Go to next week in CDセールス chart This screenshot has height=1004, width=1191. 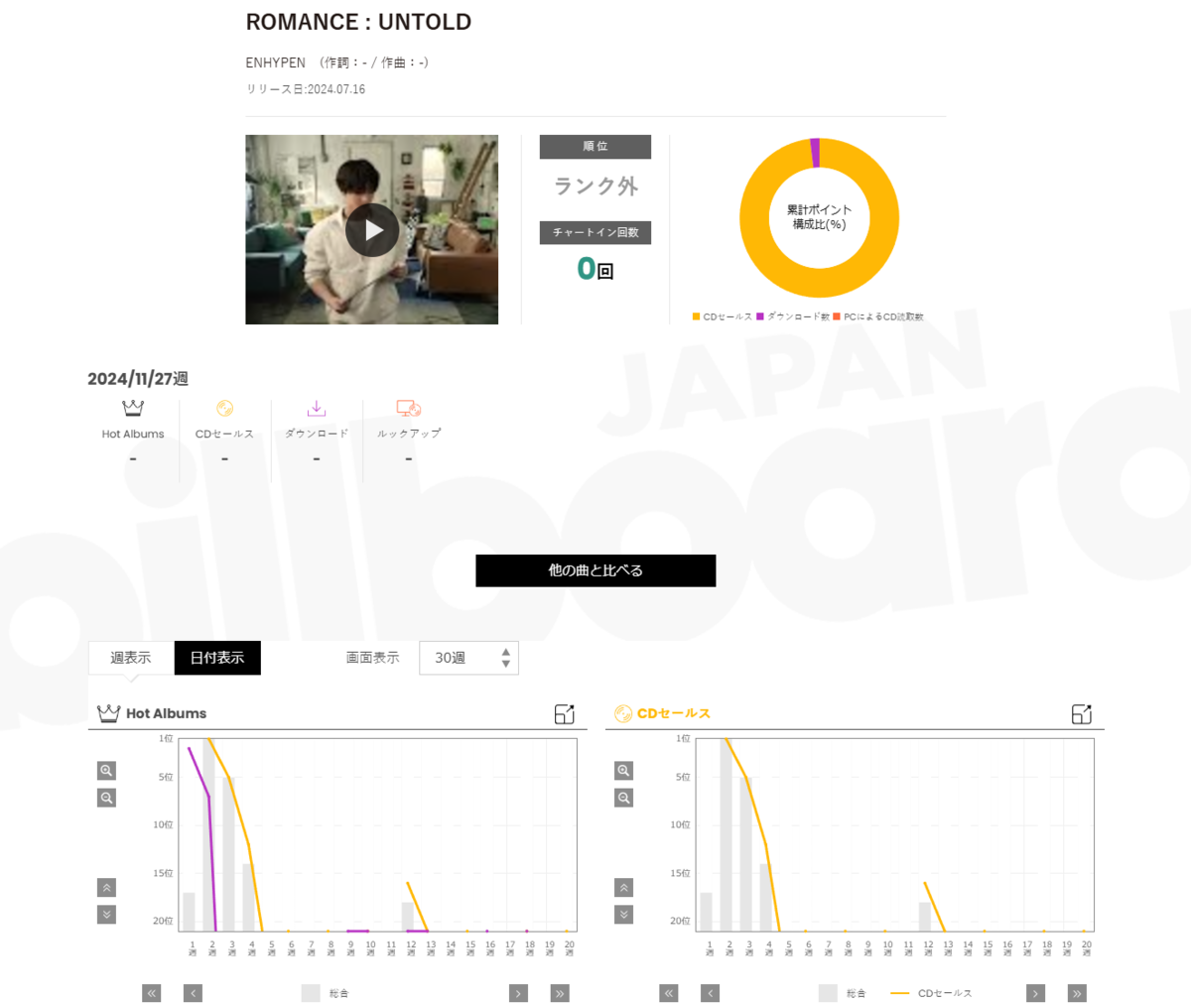click(x=1035, y=993)
